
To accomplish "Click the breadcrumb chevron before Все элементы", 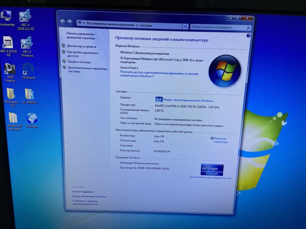I will (x=84, y=23).
